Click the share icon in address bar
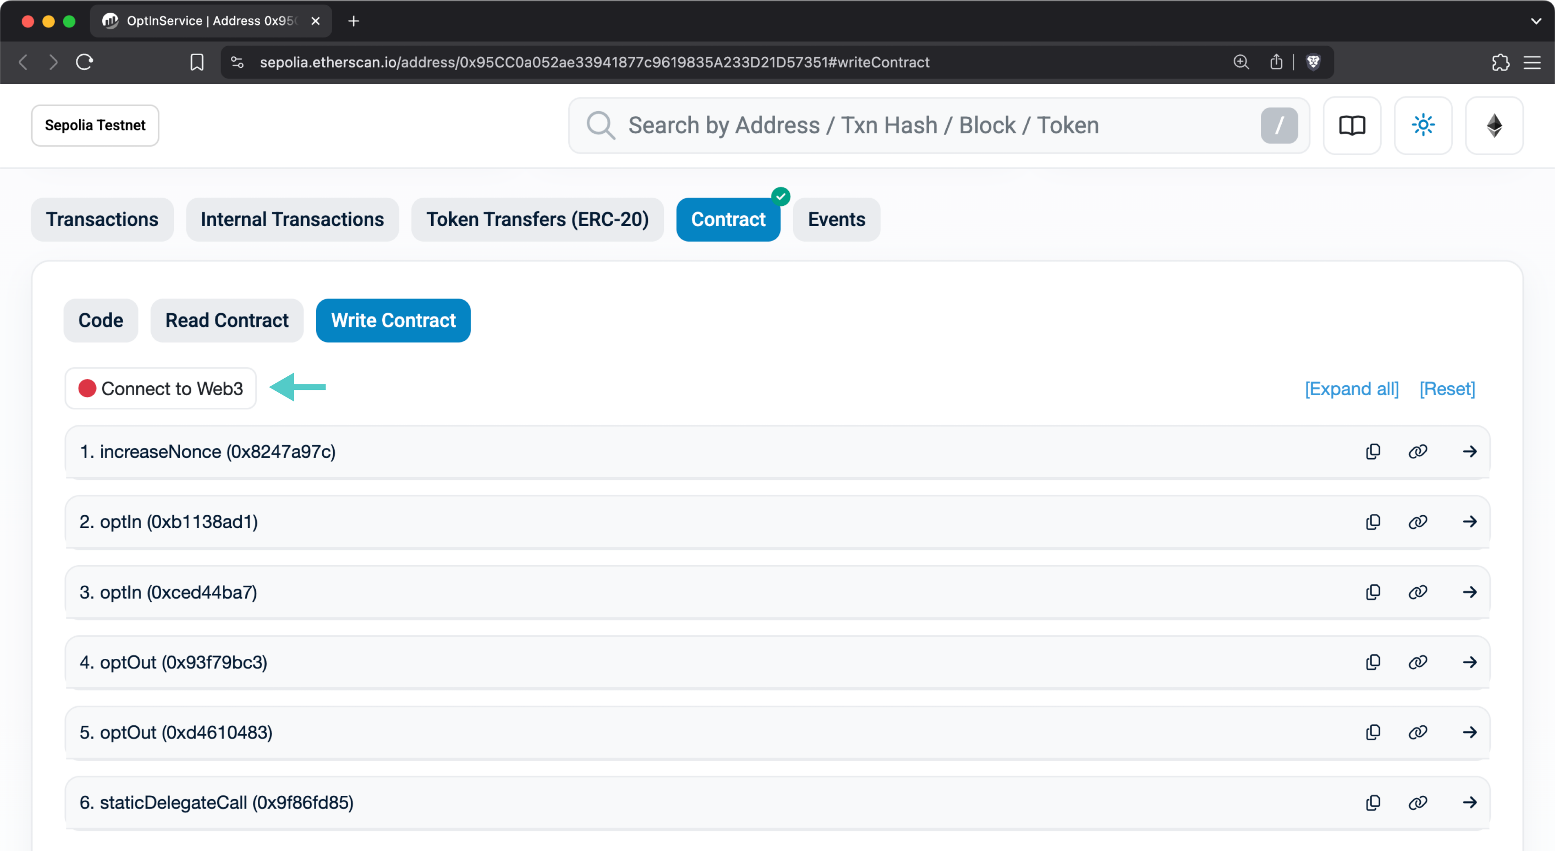This screenshot has width=1555, height=851. click(1276, 62)
